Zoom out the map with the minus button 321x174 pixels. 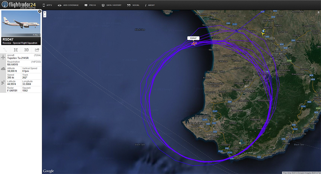pyautogui.click(x=45, y=16)
